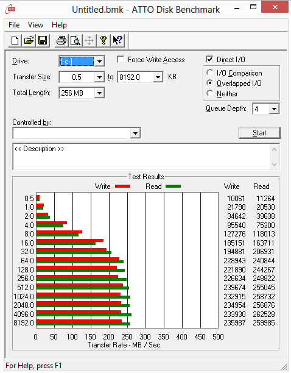Expand the Queue Depth dropdown
291x373 pixels.
(x=274, y=109)
